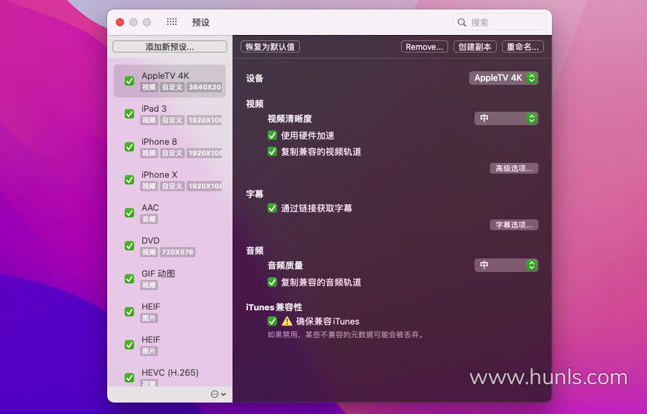This screenshot has height=414, width=647.
Task: Click the 3840X20 tag on AppleTV 4K
Action: [x=204, y=87]
